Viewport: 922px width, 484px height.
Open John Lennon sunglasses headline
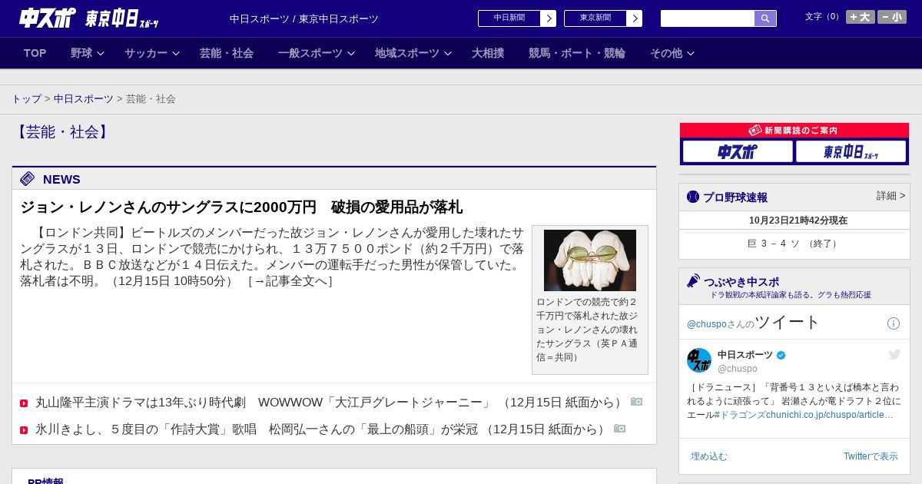(x=241, y=207)
